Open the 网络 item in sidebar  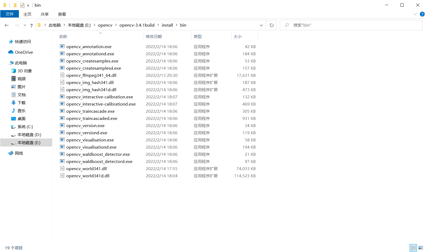click(x=19, y=153)
